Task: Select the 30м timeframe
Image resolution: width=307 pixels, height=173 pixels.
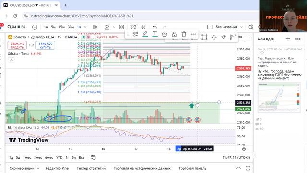Action: click(x=71, y=27)
